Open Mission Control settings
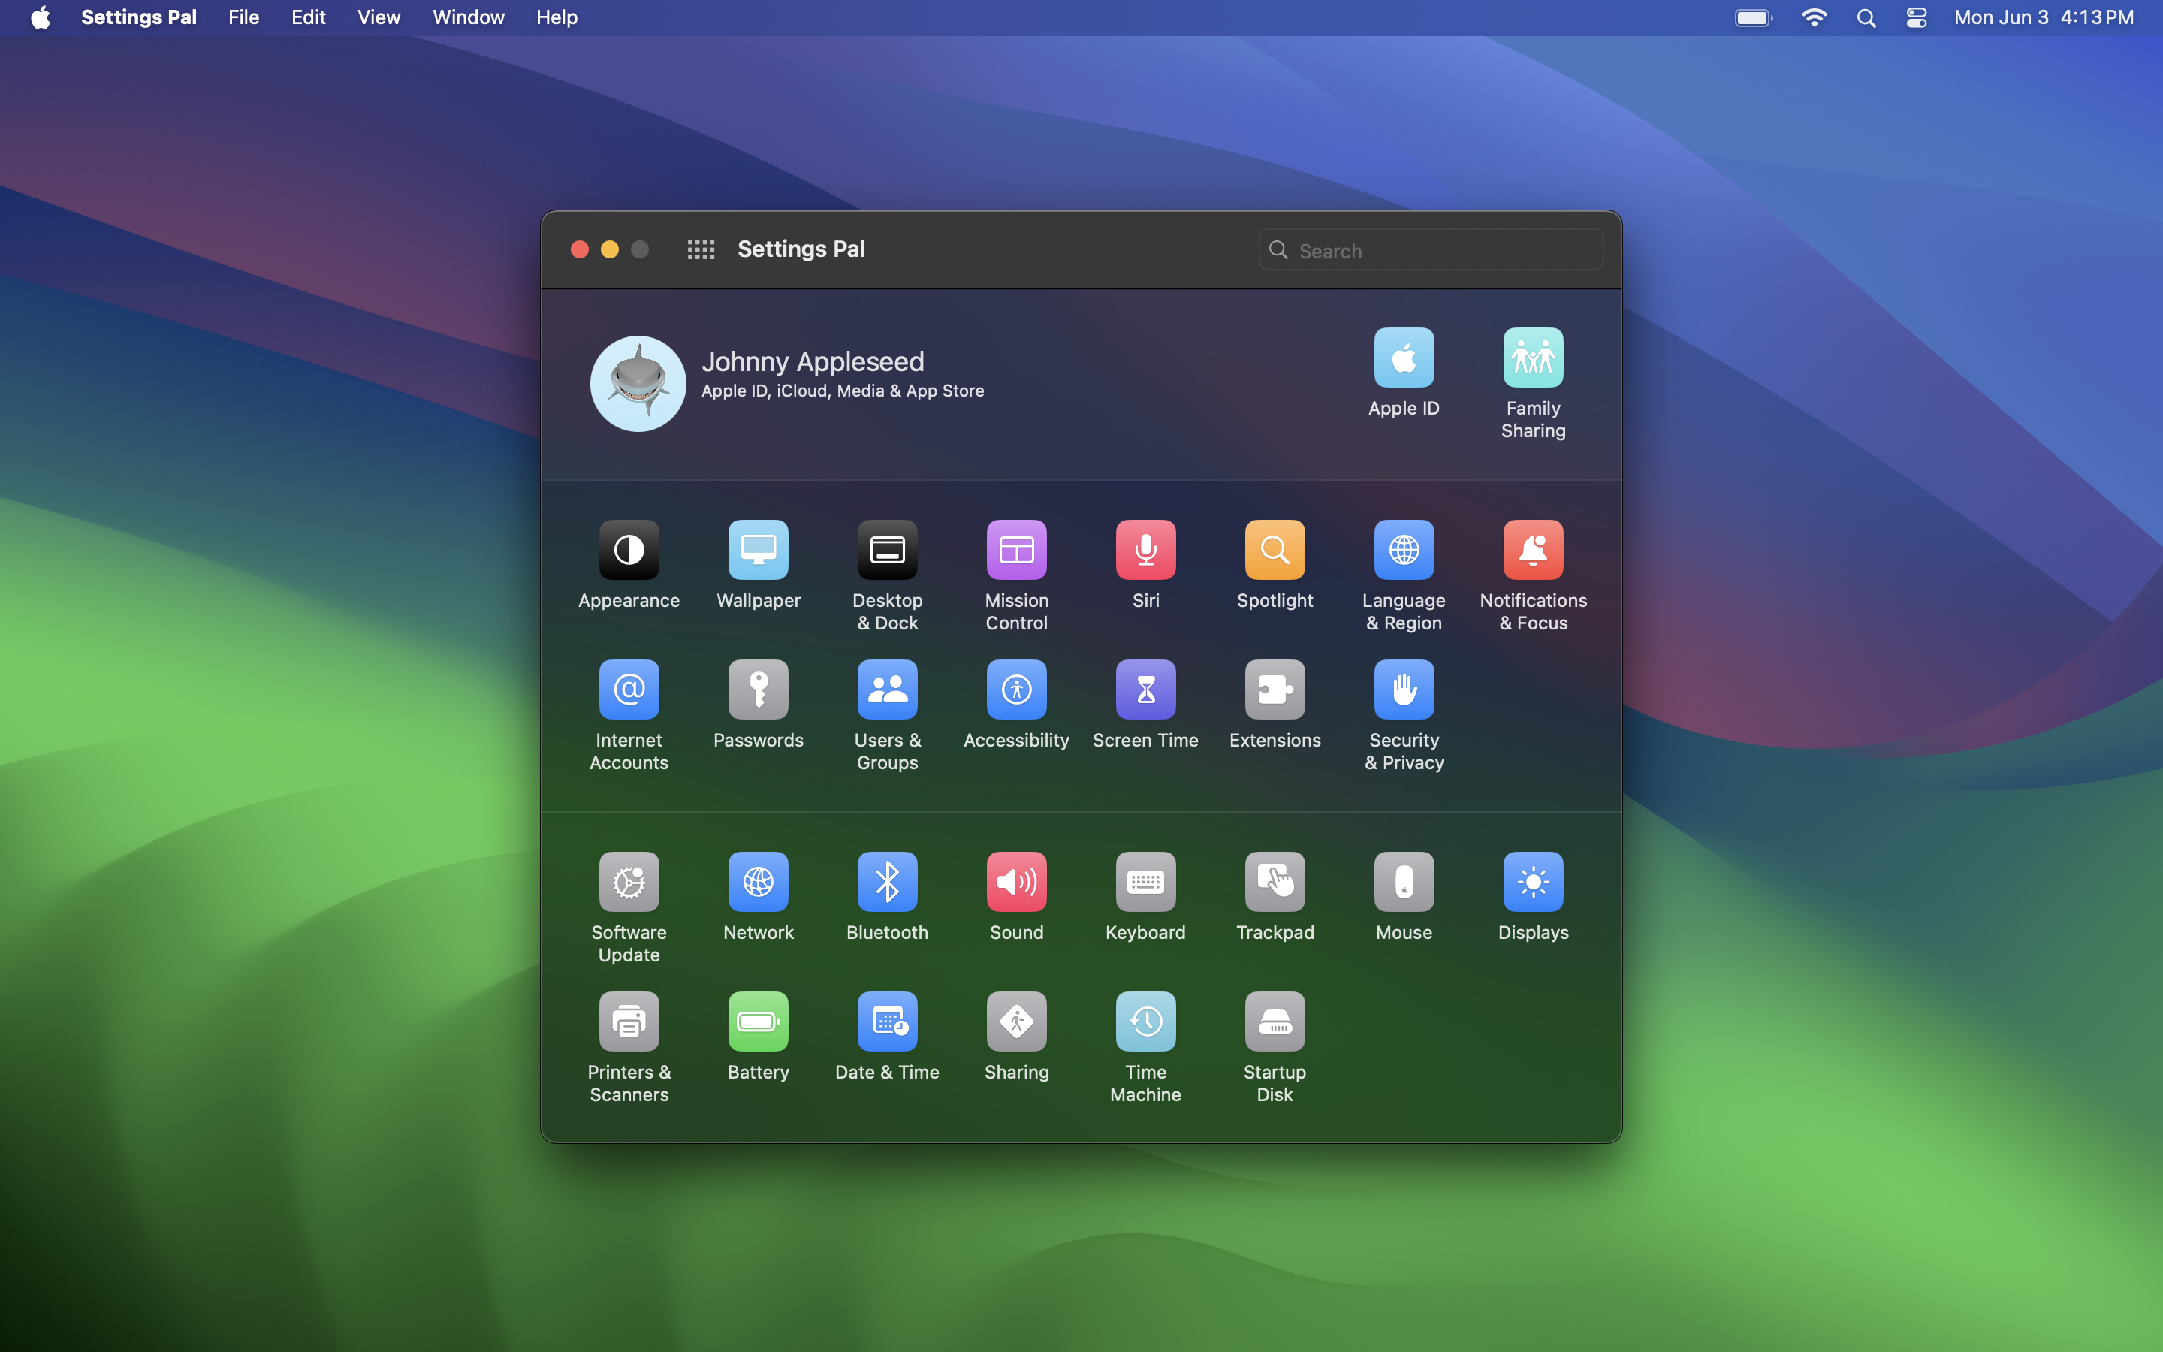The width and height of the screenshot is (2163, 1352). tap(1016, 550)
